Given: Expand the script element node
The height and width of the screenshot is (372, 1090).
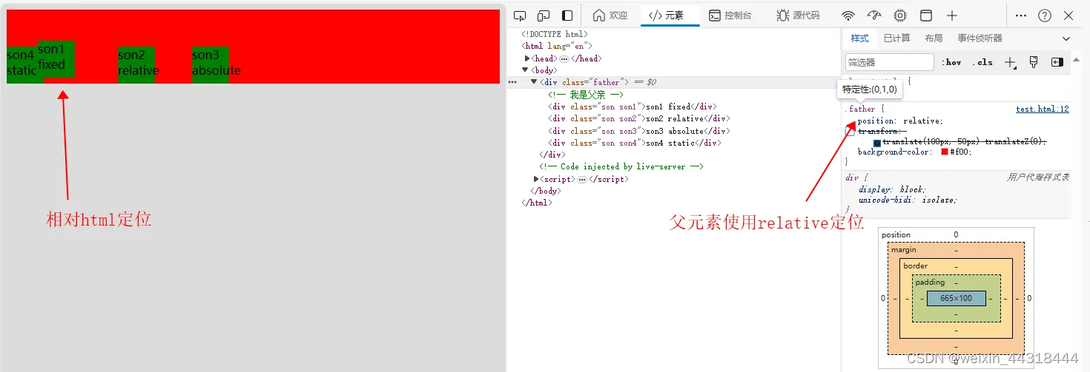Looking at the screenshot, I should (536, 179).
